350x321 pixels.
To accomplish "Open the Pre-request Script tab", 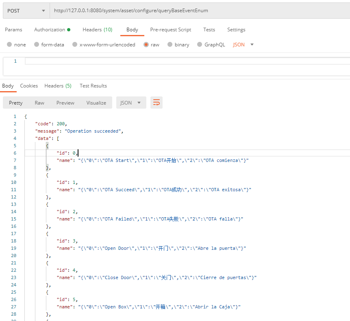I will (x=170, y=30).
